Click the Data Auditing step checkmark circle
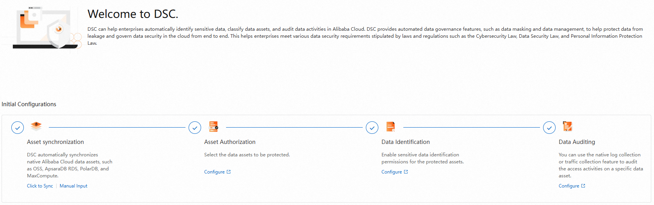The image size is (654, 205). (x=549, y=128)
